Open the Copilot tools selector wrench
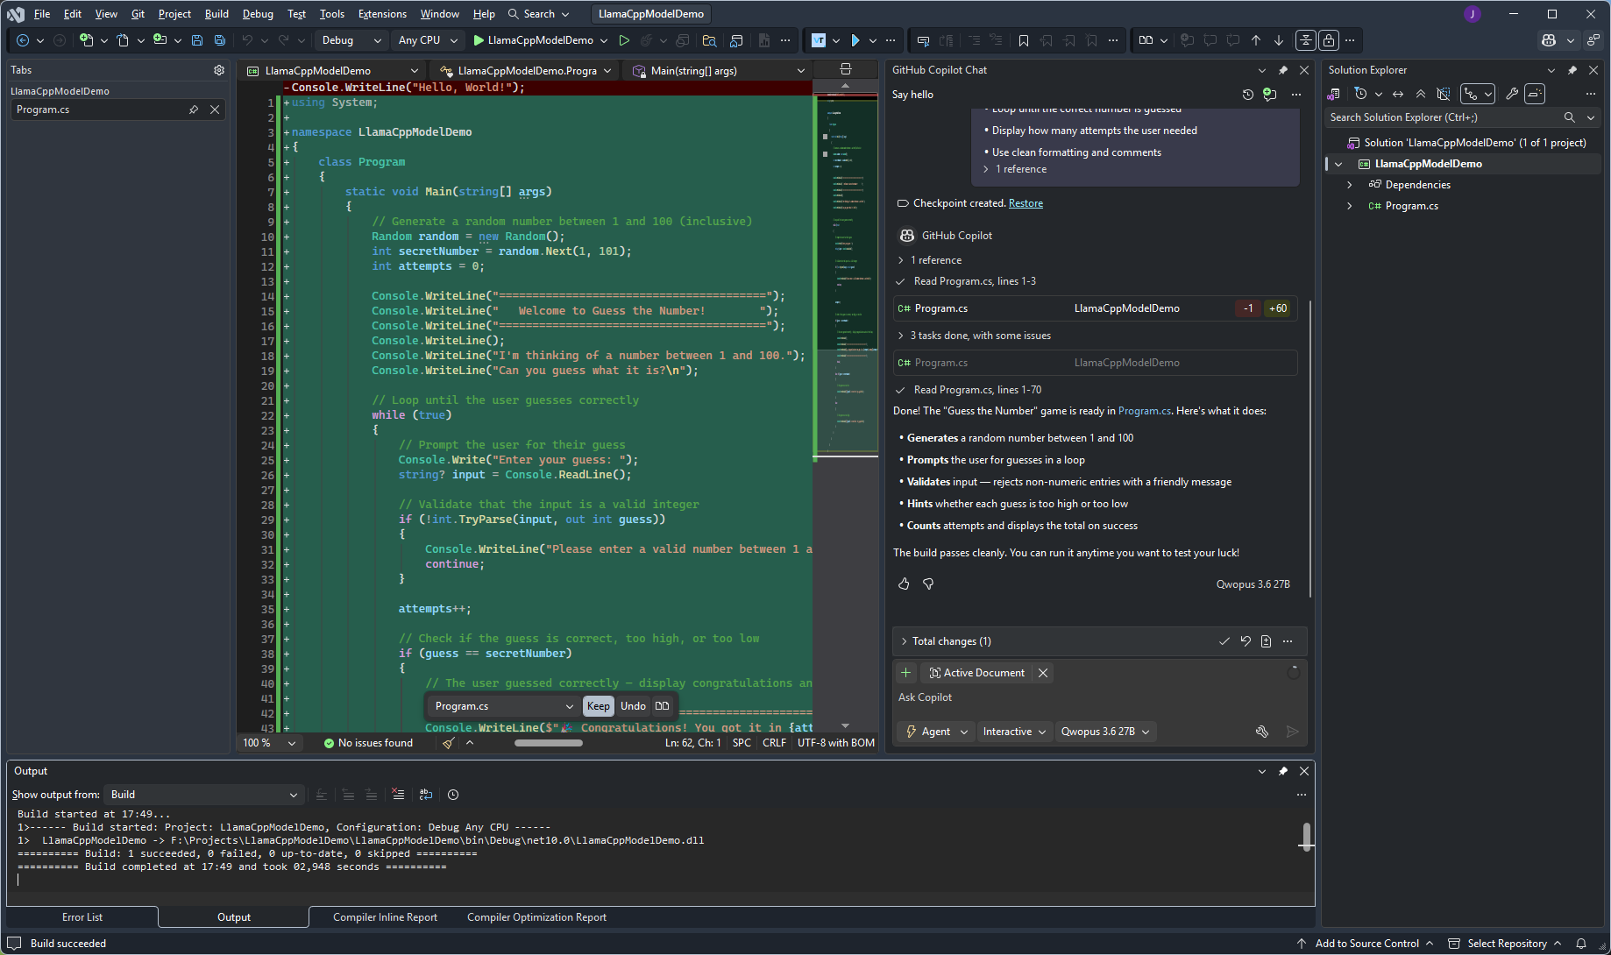The image size is (1611, 955). [x=1262, y=732]
